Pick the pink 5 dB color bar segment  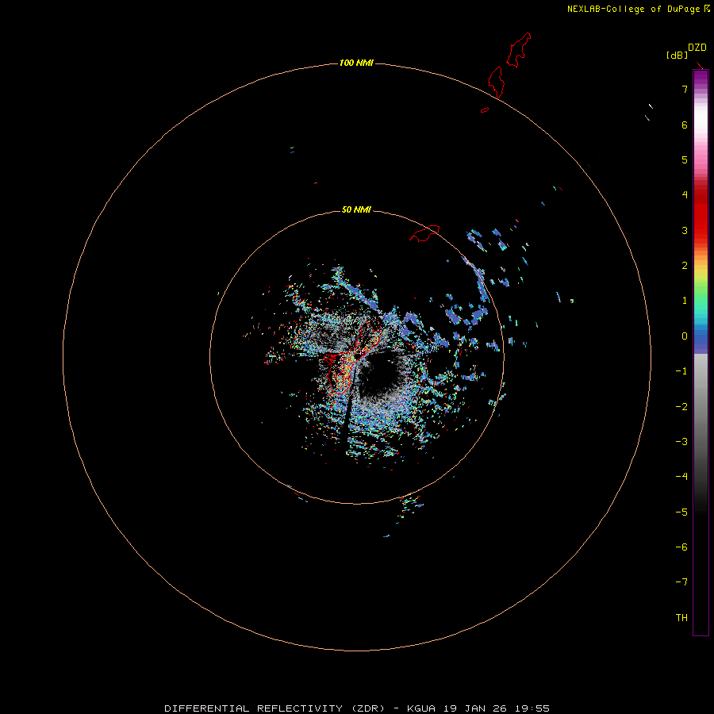coord(701,159)
